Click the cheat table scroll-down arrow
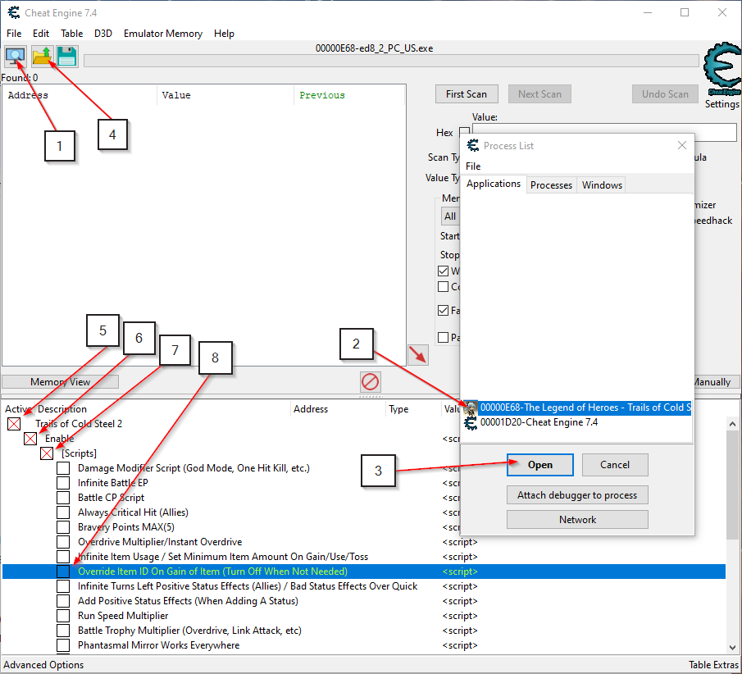 tap(732, 647)
